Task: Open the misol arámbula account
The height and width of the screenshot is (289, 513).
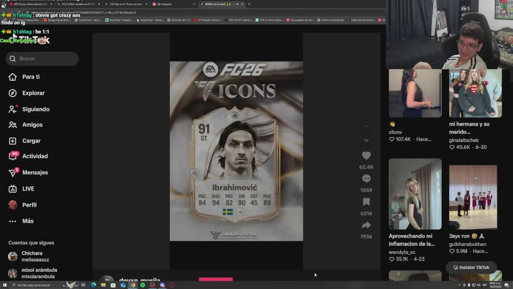Action: [x=33, y=273]
